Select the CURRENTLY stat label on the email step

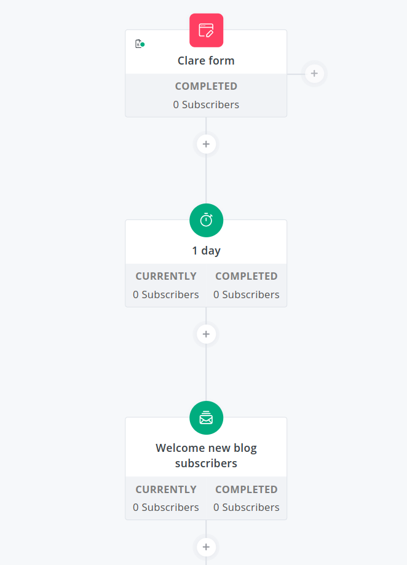[165, 489]
